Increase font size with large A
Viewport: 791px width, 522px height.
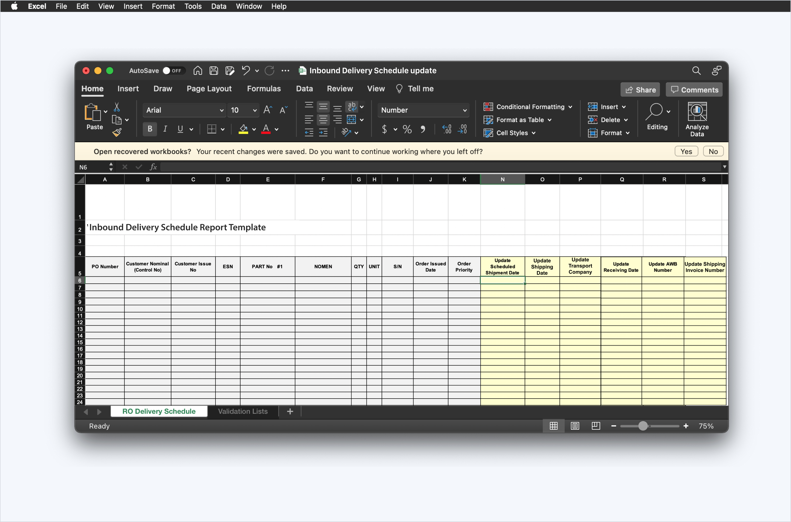[x=268, y=110]
